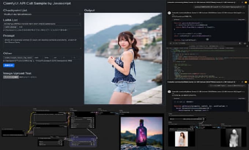Select the small woman portrait thumbnail node
Screen dimensions: 249x150
(x=182, y=138)
